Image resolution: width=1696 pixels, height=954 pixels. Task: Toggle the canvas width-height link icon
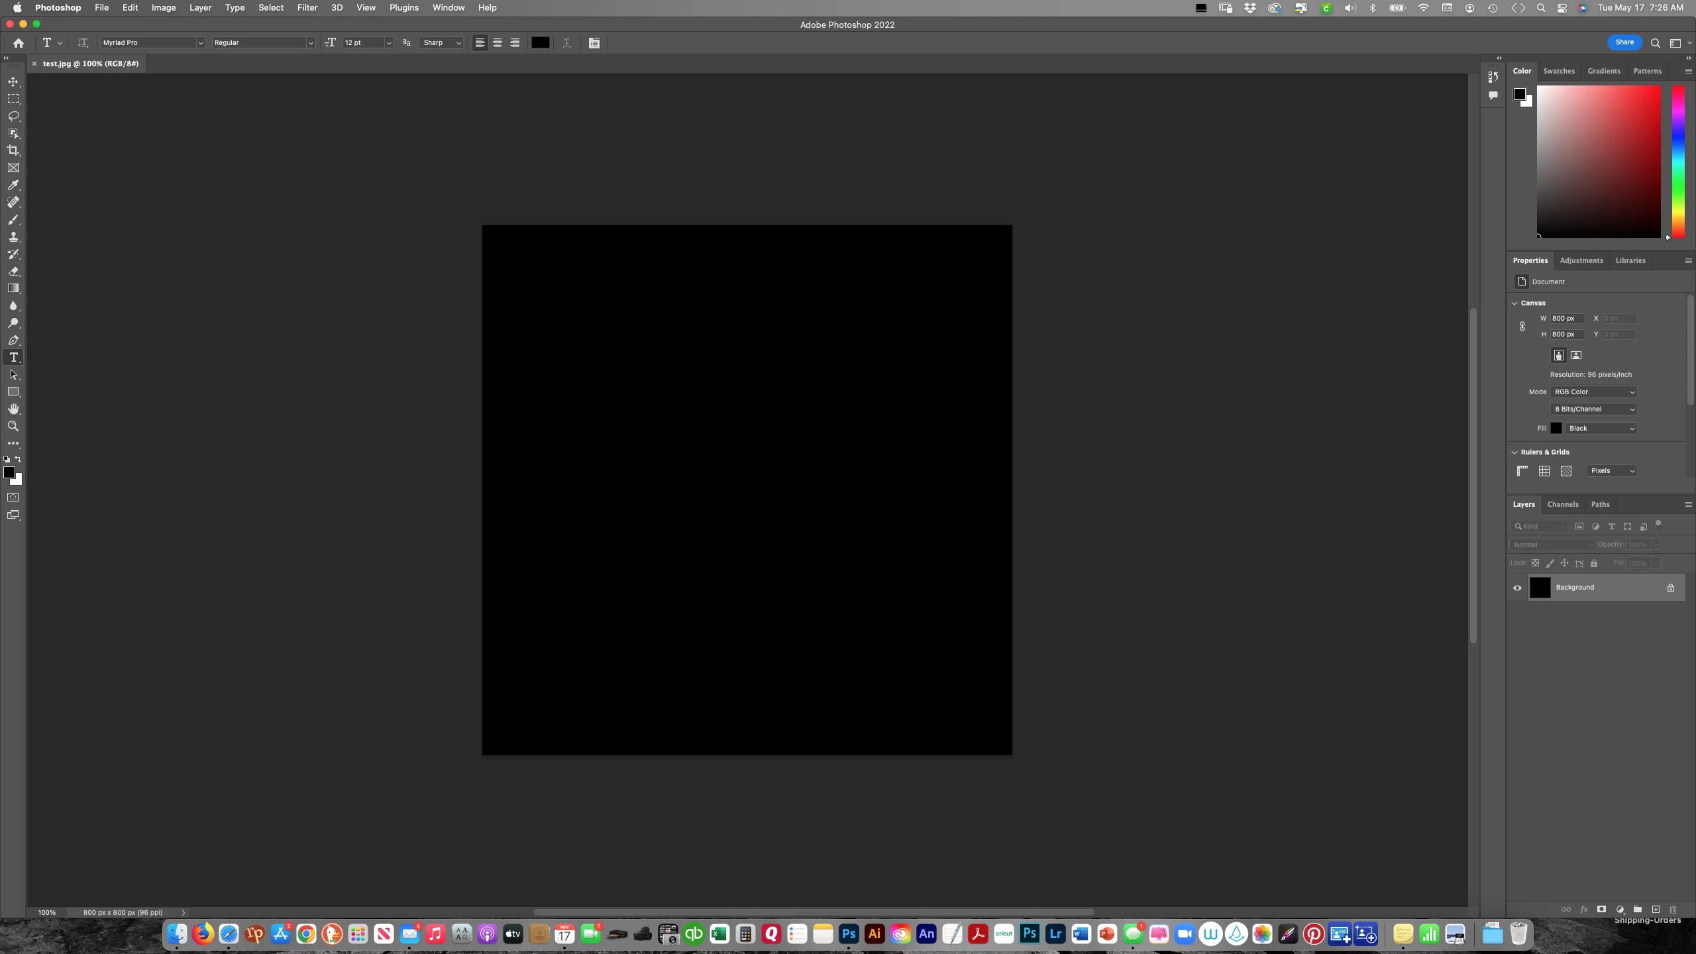(x=1522, y=326)
